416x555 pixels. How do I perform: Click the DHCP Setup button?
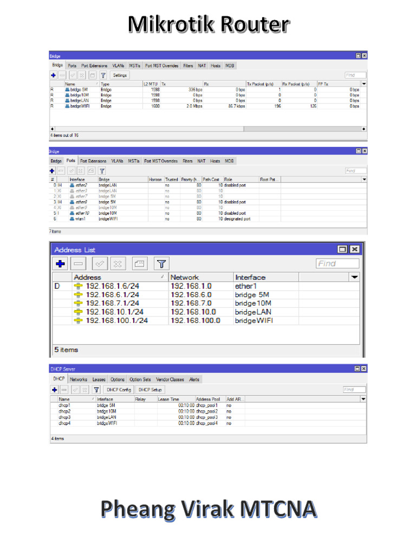pyautogui.click(x=151, y=390)
